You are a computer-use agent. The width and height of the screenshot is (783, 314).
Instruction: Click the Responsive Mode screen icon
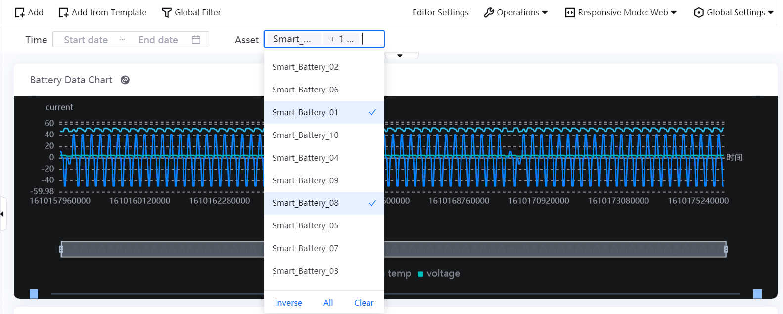pos(570,13)
